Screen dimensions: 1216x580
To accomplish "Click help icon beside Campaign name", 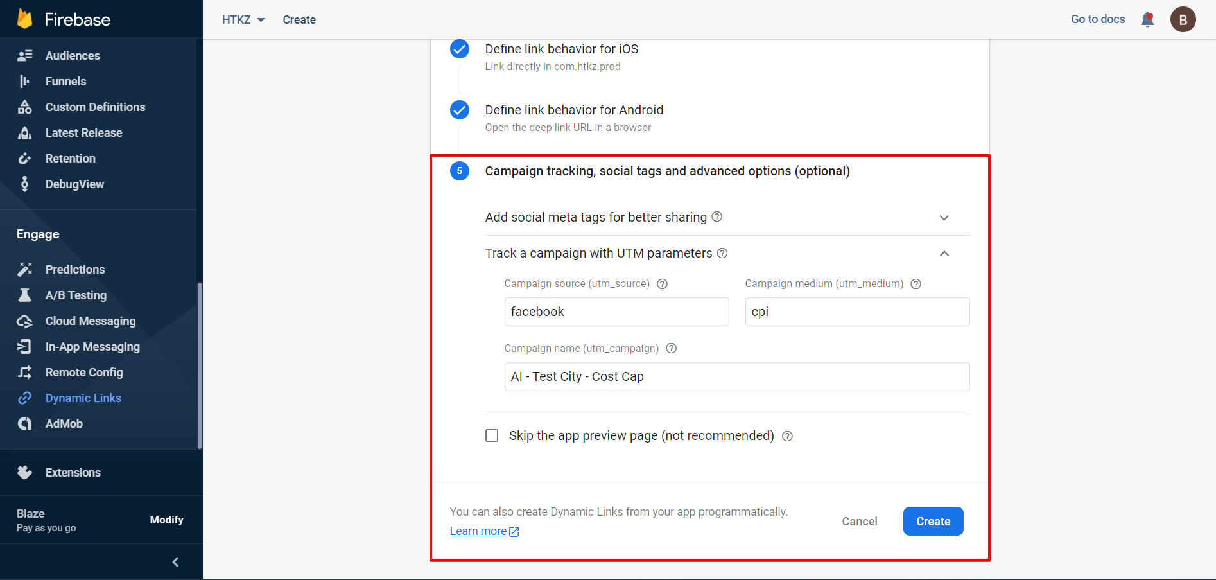I will point(672,348).
